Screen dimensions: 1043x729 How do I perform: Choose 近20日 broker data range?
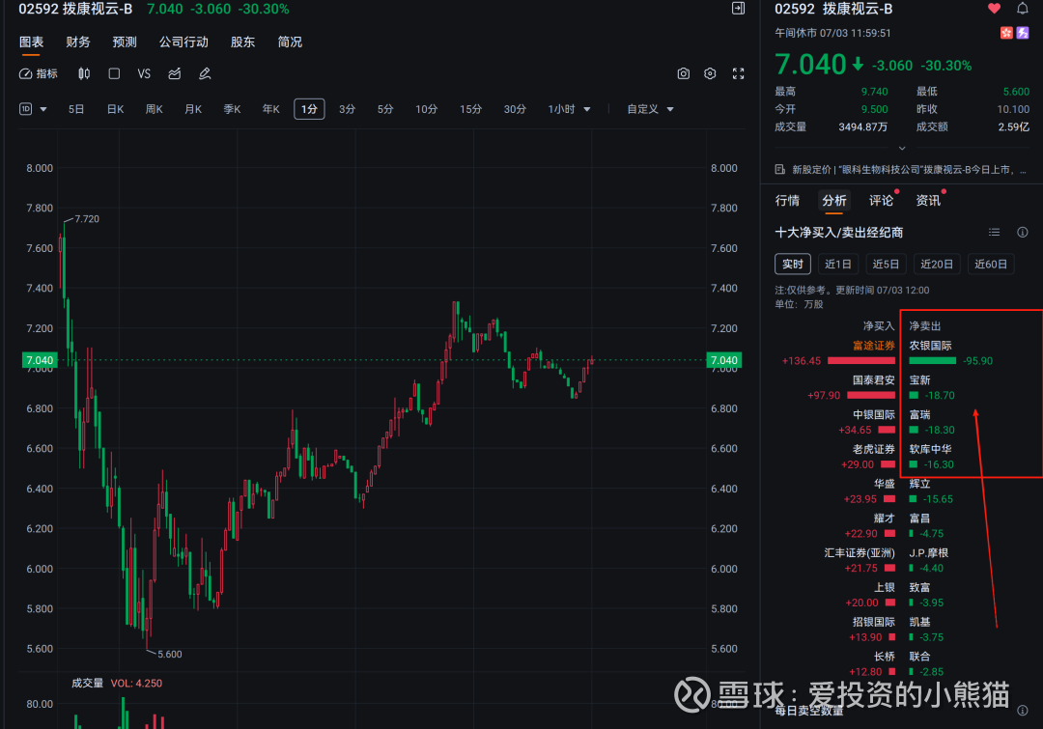coord(937,264)
